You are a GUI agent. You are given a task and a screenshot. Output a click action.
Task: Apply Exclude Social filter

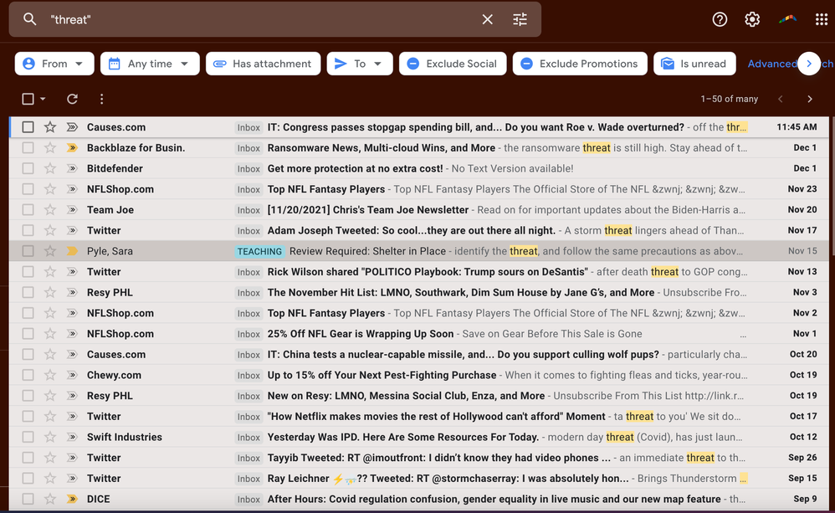click(x=453, y=64)
